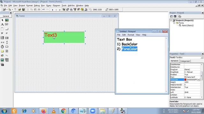Viewport: 204px width, 114px height.
Task: Select the OptionButton control tool in the toolbox
Action: (7, 33)
